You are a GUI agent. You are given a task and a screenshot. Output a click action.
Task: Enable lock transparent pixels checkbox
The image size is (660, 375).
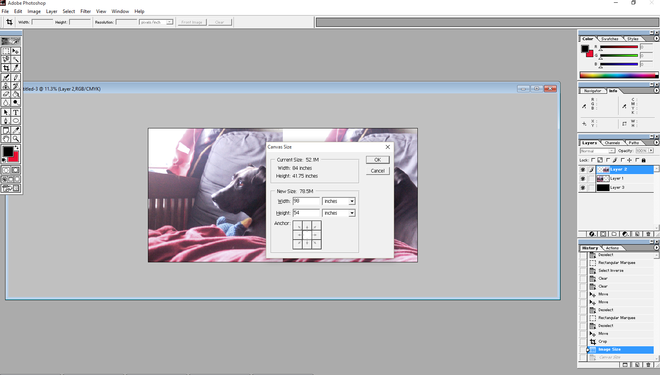593,160
